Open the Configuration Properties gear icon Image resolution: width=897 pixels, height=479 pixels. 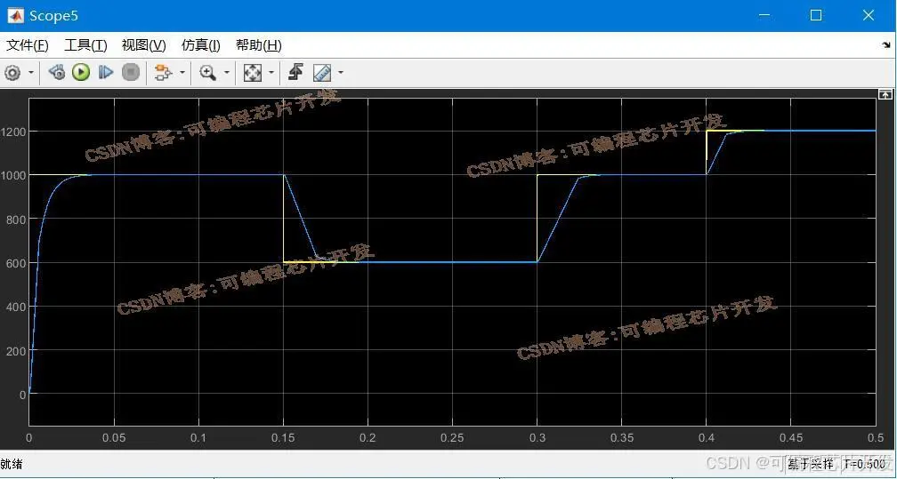point(12,73)
